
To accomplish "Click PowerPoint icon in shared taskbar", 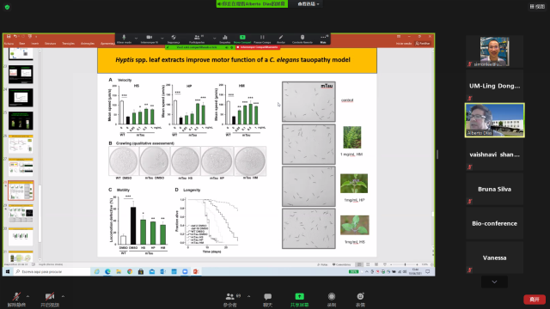I will click(196, 271).
